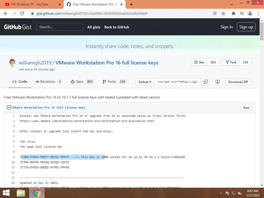This screenshot has height=198, width=264.
Task: Click the browser forward arrow
Action: 14,13
